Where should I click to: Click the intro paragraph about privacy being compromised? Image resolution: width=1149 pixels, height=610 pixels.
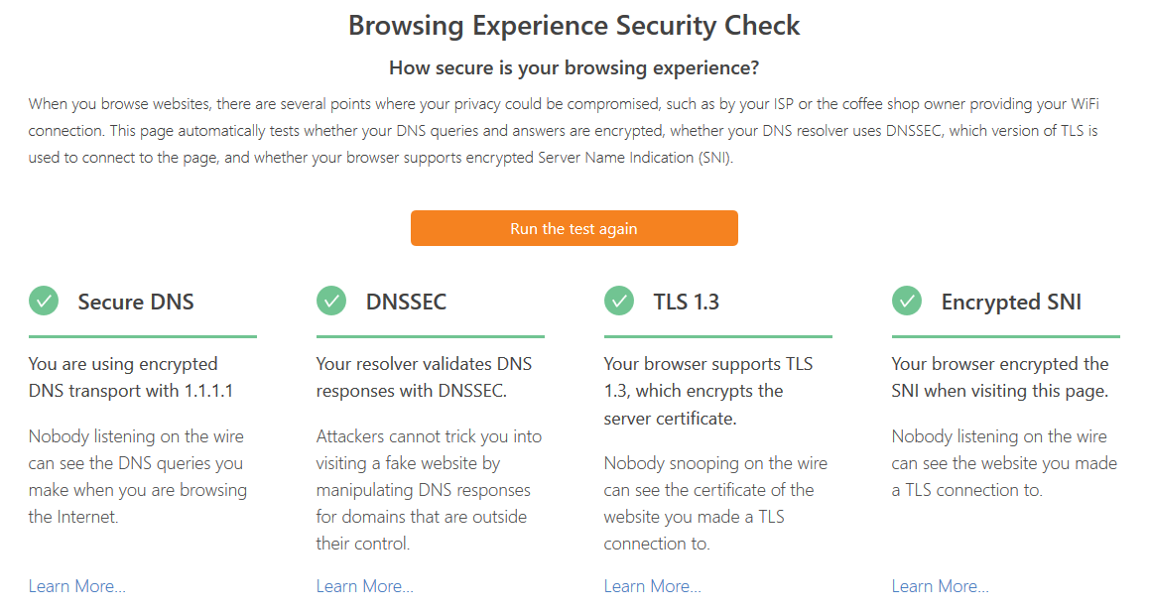coord(564,130)
